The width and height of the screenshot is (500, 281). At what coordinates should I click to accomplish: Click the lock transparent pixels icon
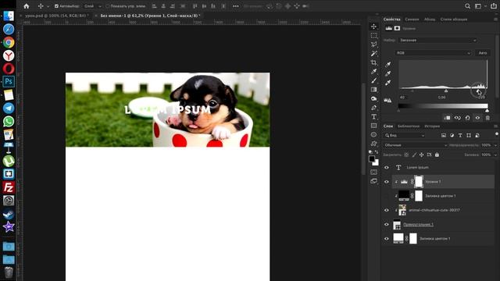406,155
